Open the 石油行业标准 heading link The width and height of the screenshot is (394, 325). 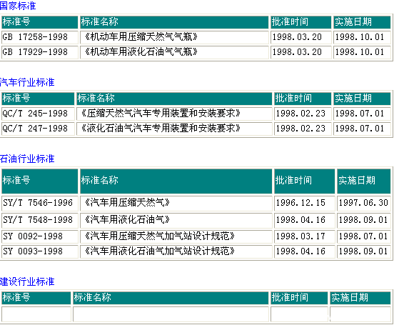point(27,159)
